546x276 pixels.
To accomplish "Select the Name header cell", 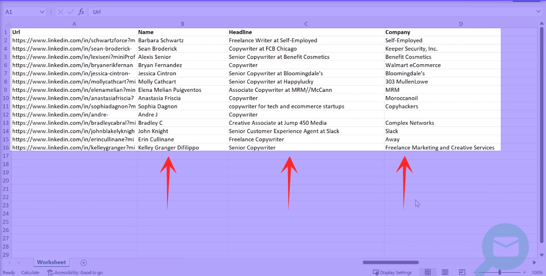I will (x=182, y=32).
